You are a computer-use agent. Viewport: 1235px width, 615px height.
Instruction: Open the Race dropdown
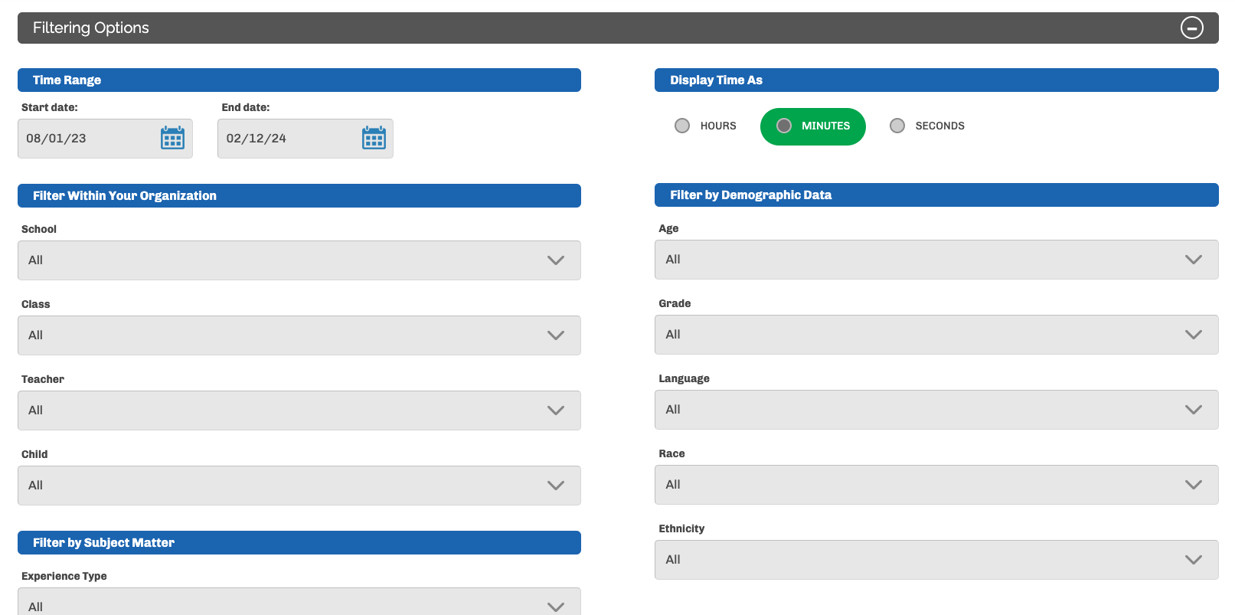[936, 485]
